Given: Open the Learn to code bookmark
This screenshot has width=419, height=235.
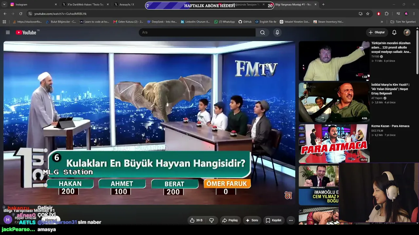Looking at the screenshot, I should [x=94, y=22].
